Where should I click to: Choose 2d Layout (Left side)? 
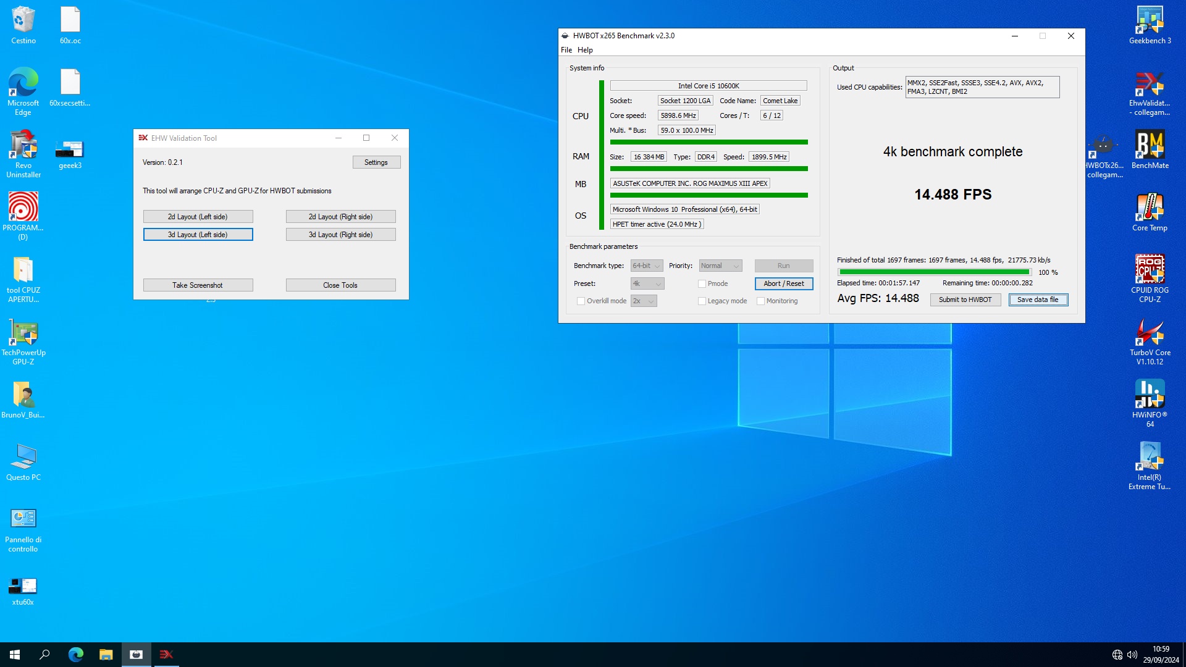coord(198,217)
